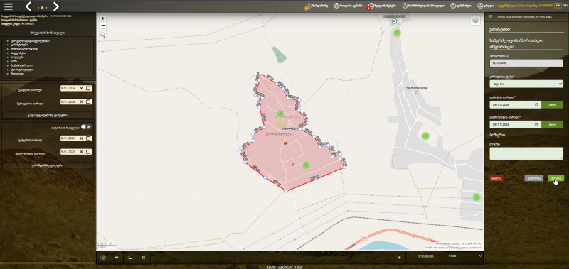Open calendar picker in quarantine start date field
This screenshot has width=569, height=269.
coord(536,104)
